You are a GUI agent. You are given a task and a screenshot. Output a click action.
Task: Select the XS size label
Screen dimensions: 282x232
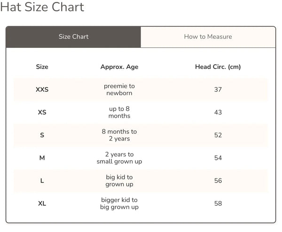coord(42,112)
